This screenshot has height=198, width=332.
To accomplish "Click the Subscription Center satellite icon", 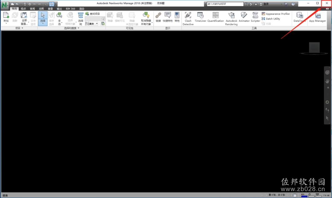I will (x=251, y=4).
